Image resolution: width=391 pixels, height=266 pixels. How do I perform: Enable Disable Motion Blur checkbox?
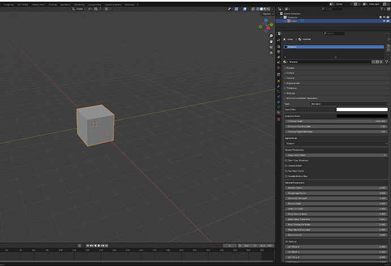tap(286, 176)
